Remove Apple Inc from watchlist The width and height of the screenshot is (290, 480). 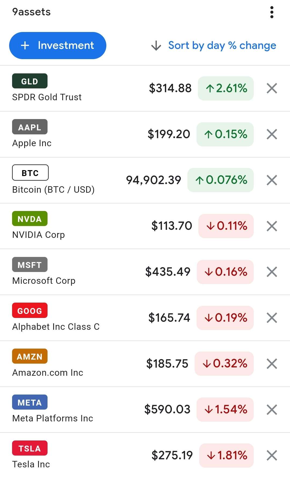272,134
